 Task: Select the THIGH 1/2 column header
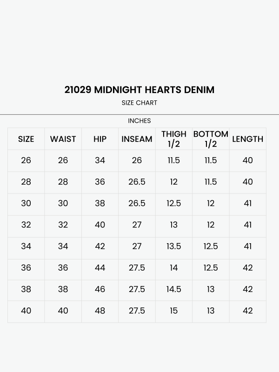tap(174, 139)
